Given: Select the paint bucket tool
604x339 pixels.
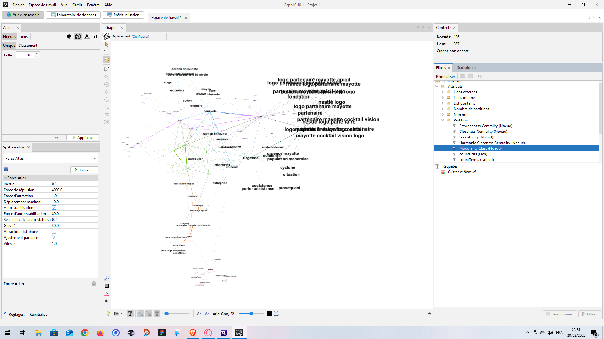Looking at the screenshot, I should [107, 92].
